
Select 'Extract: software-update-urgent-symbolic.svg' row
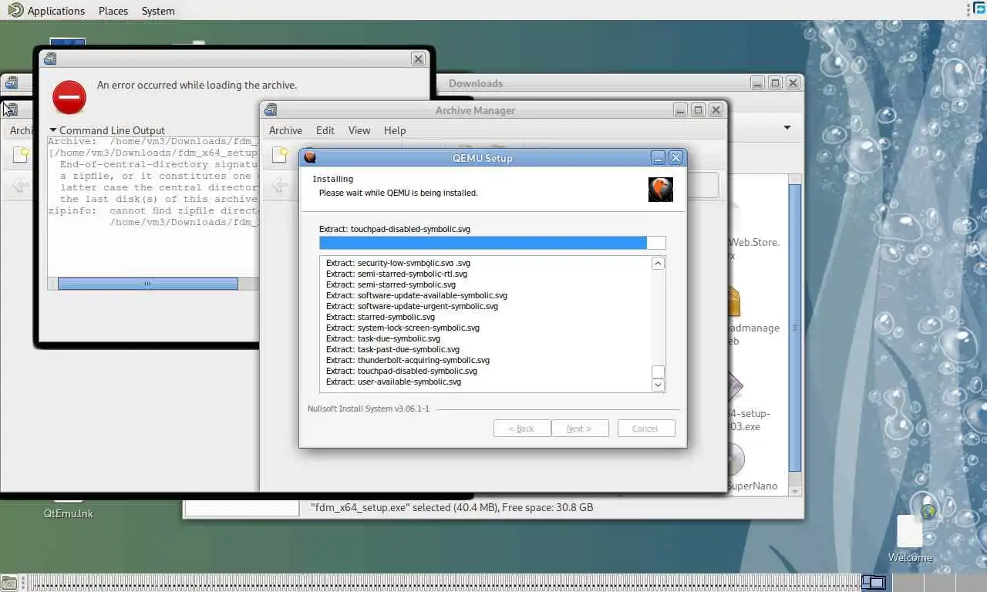point(412,306)
